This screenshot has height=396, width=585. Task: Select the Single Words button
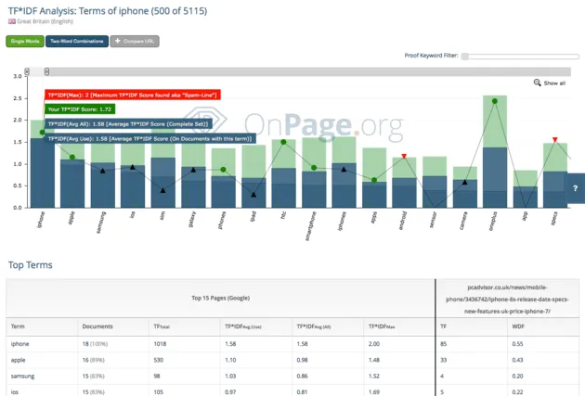(25, 41)
